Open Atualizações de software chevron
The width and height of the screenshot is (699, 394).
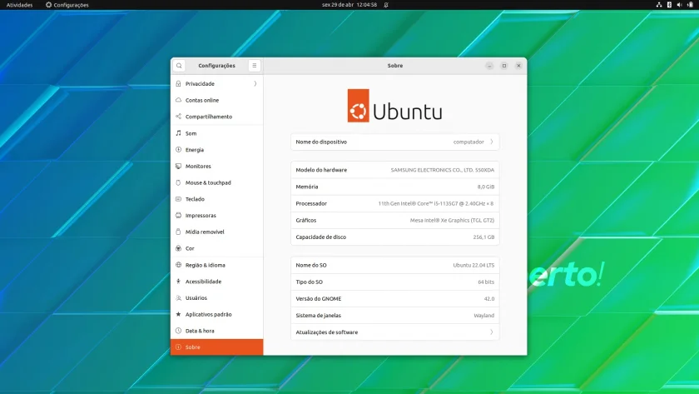492,332
